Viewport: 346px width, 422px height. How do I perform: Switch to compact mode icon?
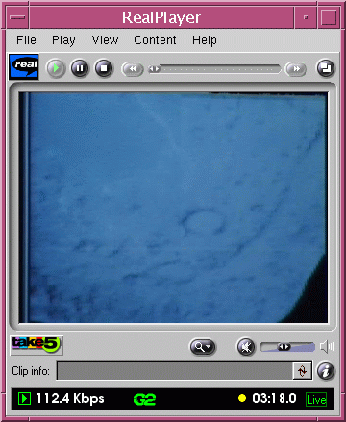(x=326, y=68)
